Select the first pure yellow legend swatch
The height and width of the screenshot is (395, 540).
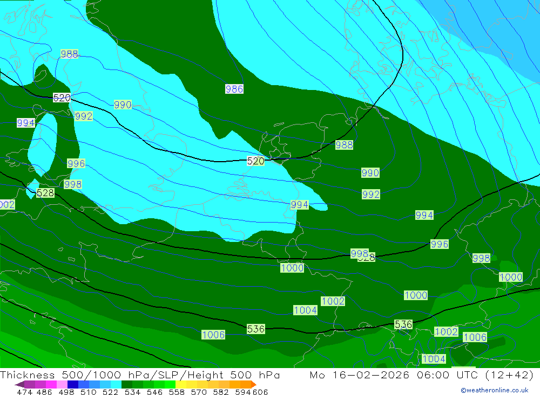pos(181,384)
